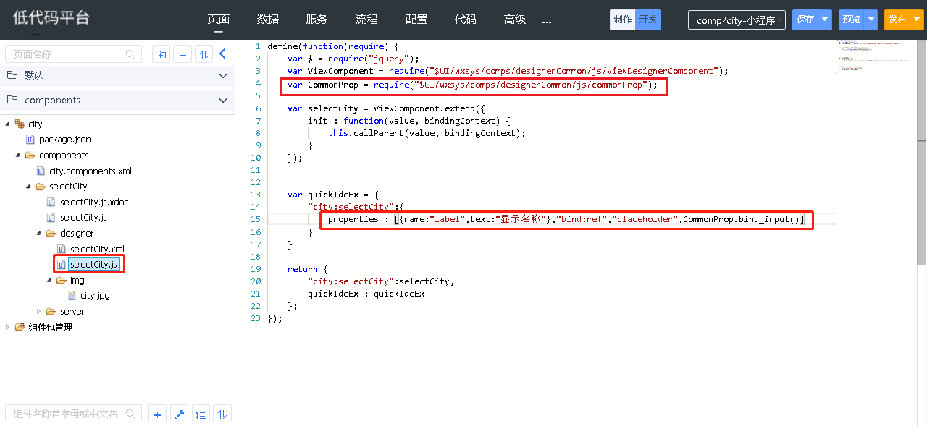Click the new folder icon beside page search

click(x=161, y=54)
